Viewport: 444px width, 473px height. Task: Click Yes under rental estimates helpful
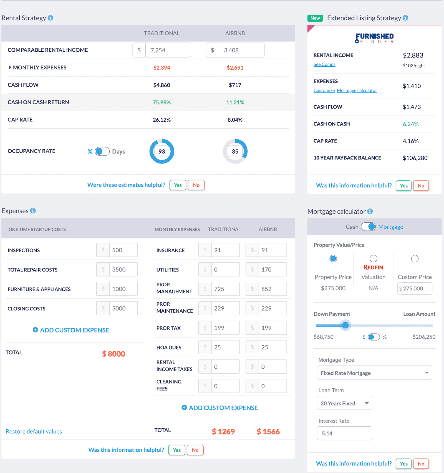pos(178,185)
